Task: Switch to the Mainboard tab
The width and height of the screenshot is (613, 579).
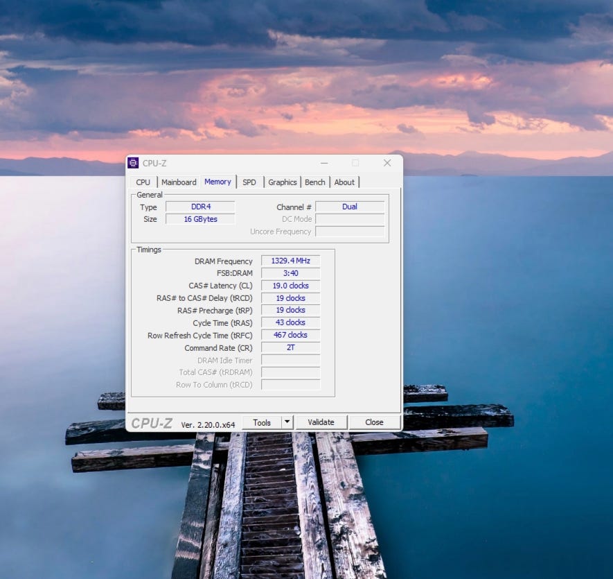Action: pyautogui.click(x=179, y=182)
